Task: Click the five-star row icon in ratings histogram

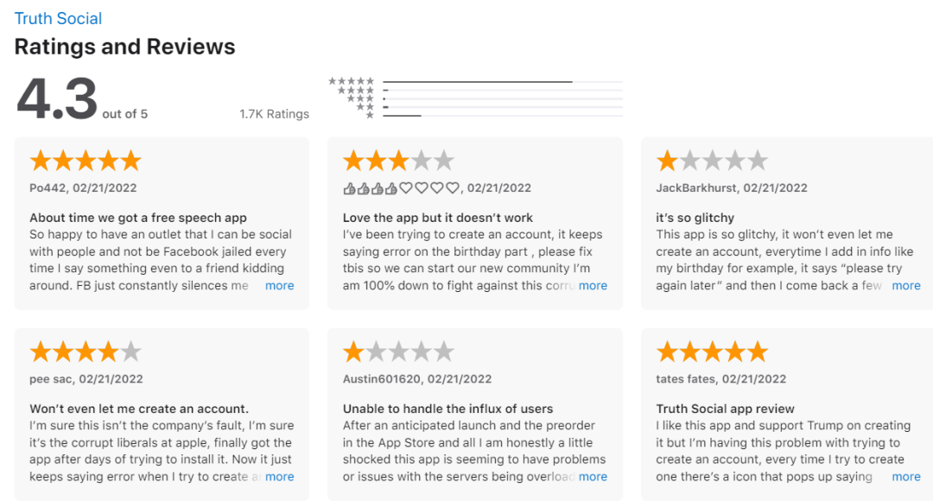Action: tap(352, 81)
